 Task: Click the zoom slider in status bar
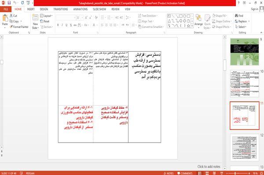tap(238, 173)
